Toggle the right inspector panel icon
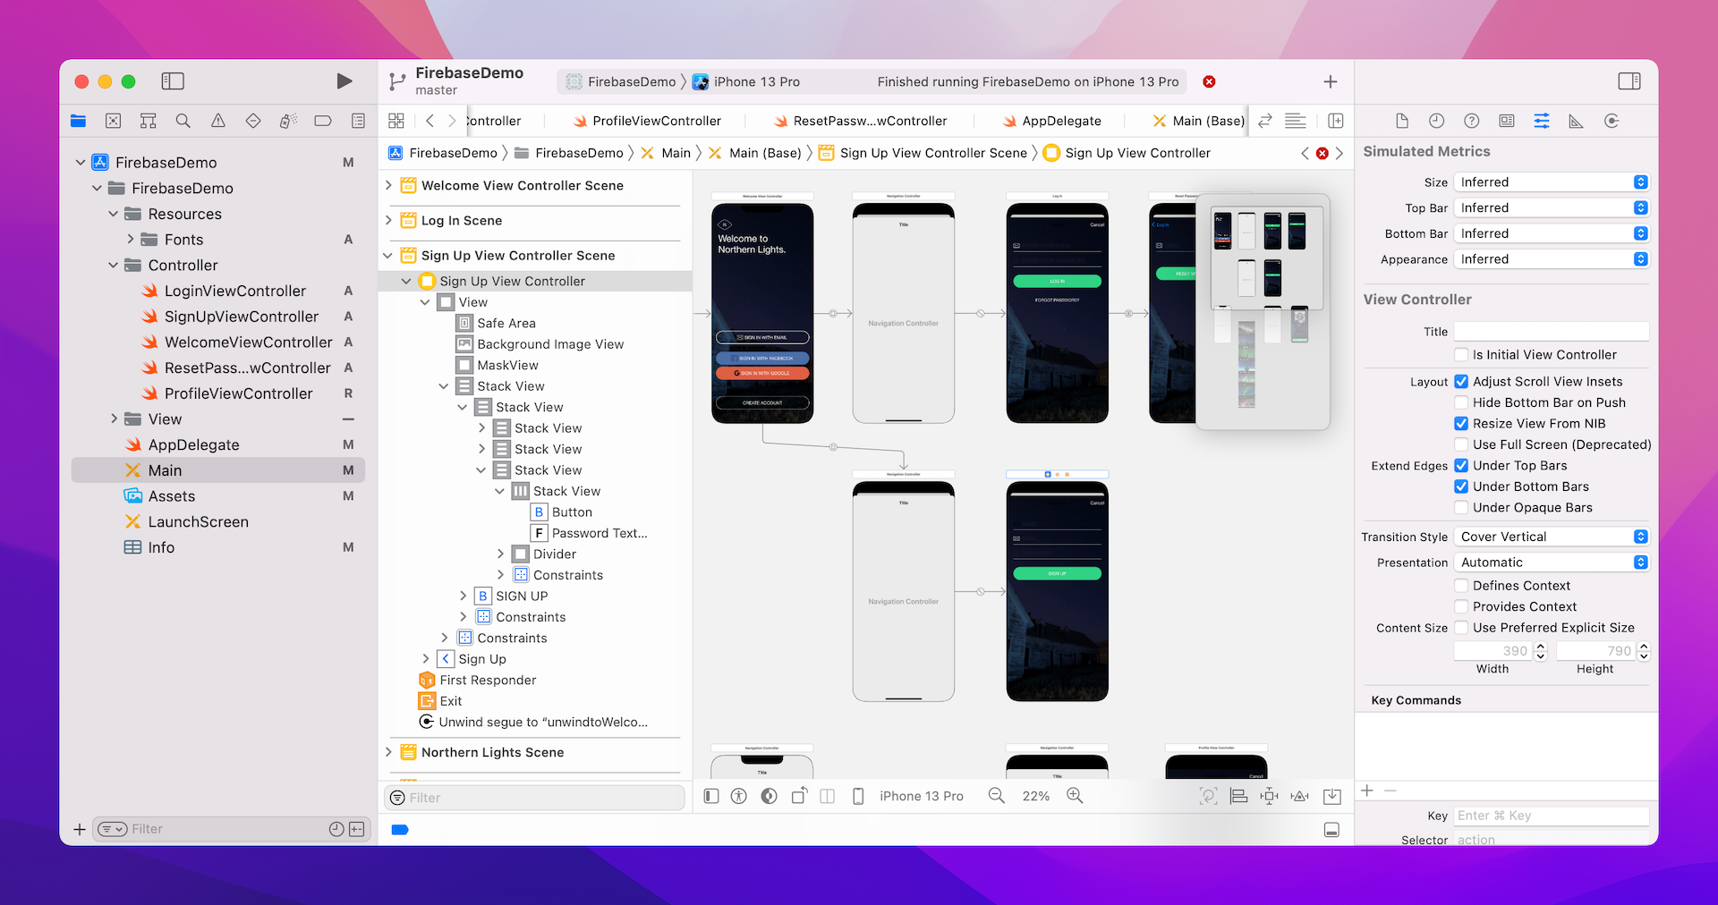The image size is (1718, 905). coord(1629,81)
